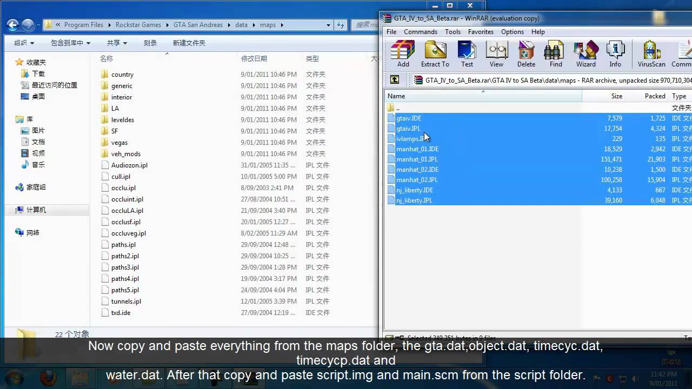Click the WinRAR Test icon
This screenshot has height=389, width=692.
[x=467, y=54]
